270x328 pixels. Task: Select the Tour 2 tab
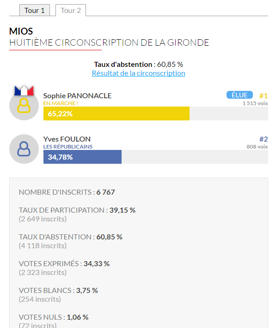(x=71, y=10)
